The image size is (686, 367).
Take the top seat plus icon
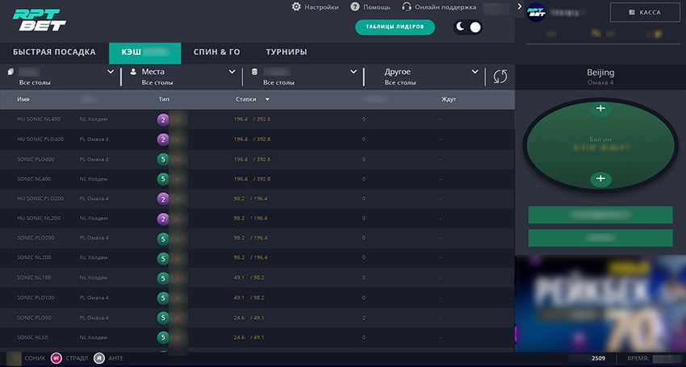[600, 108]
